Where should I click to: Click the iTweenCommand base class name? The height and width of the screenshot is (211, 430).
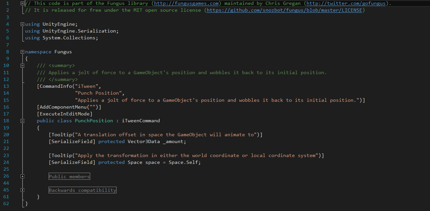[x=141, y=121]
